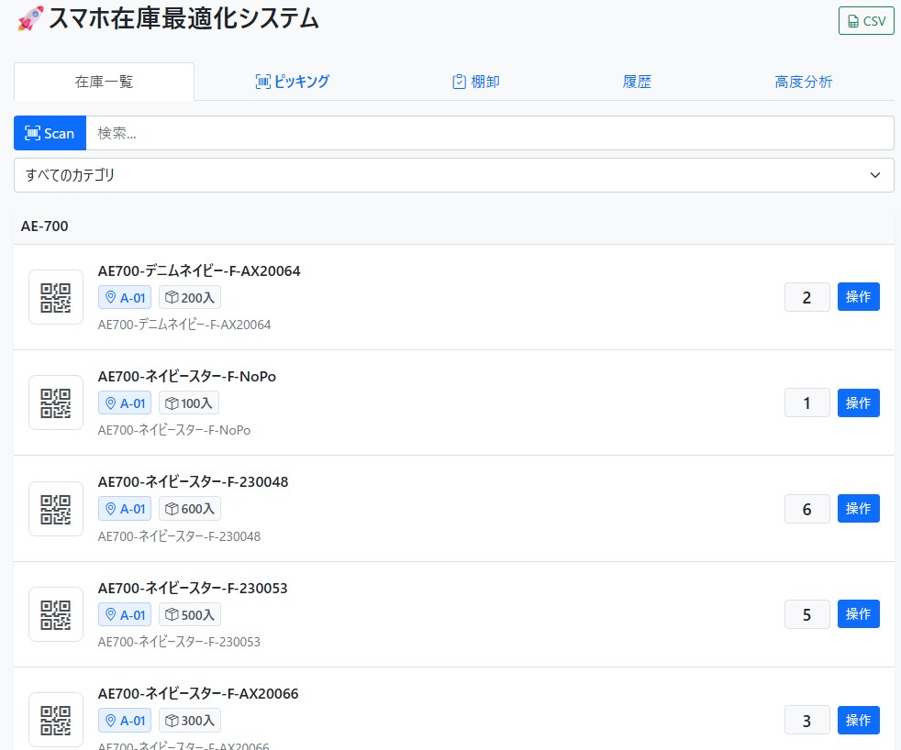This screenshot has width=901, height=750.
Task: Click the bold item name AE700-ネイビースター-F-NoPo
Action: [187, 377]
